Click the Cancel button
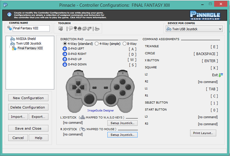This screenshot has width=230, height=156. (18, 138)
